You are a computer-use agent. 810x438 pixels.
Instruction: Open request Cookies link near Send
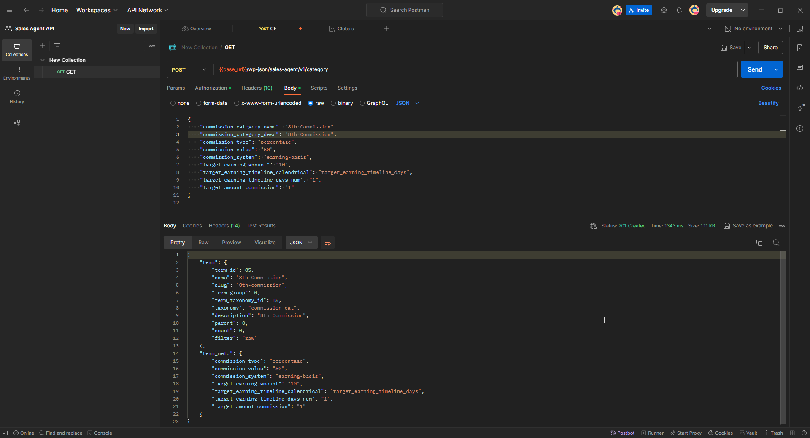(x=771, y=88)
